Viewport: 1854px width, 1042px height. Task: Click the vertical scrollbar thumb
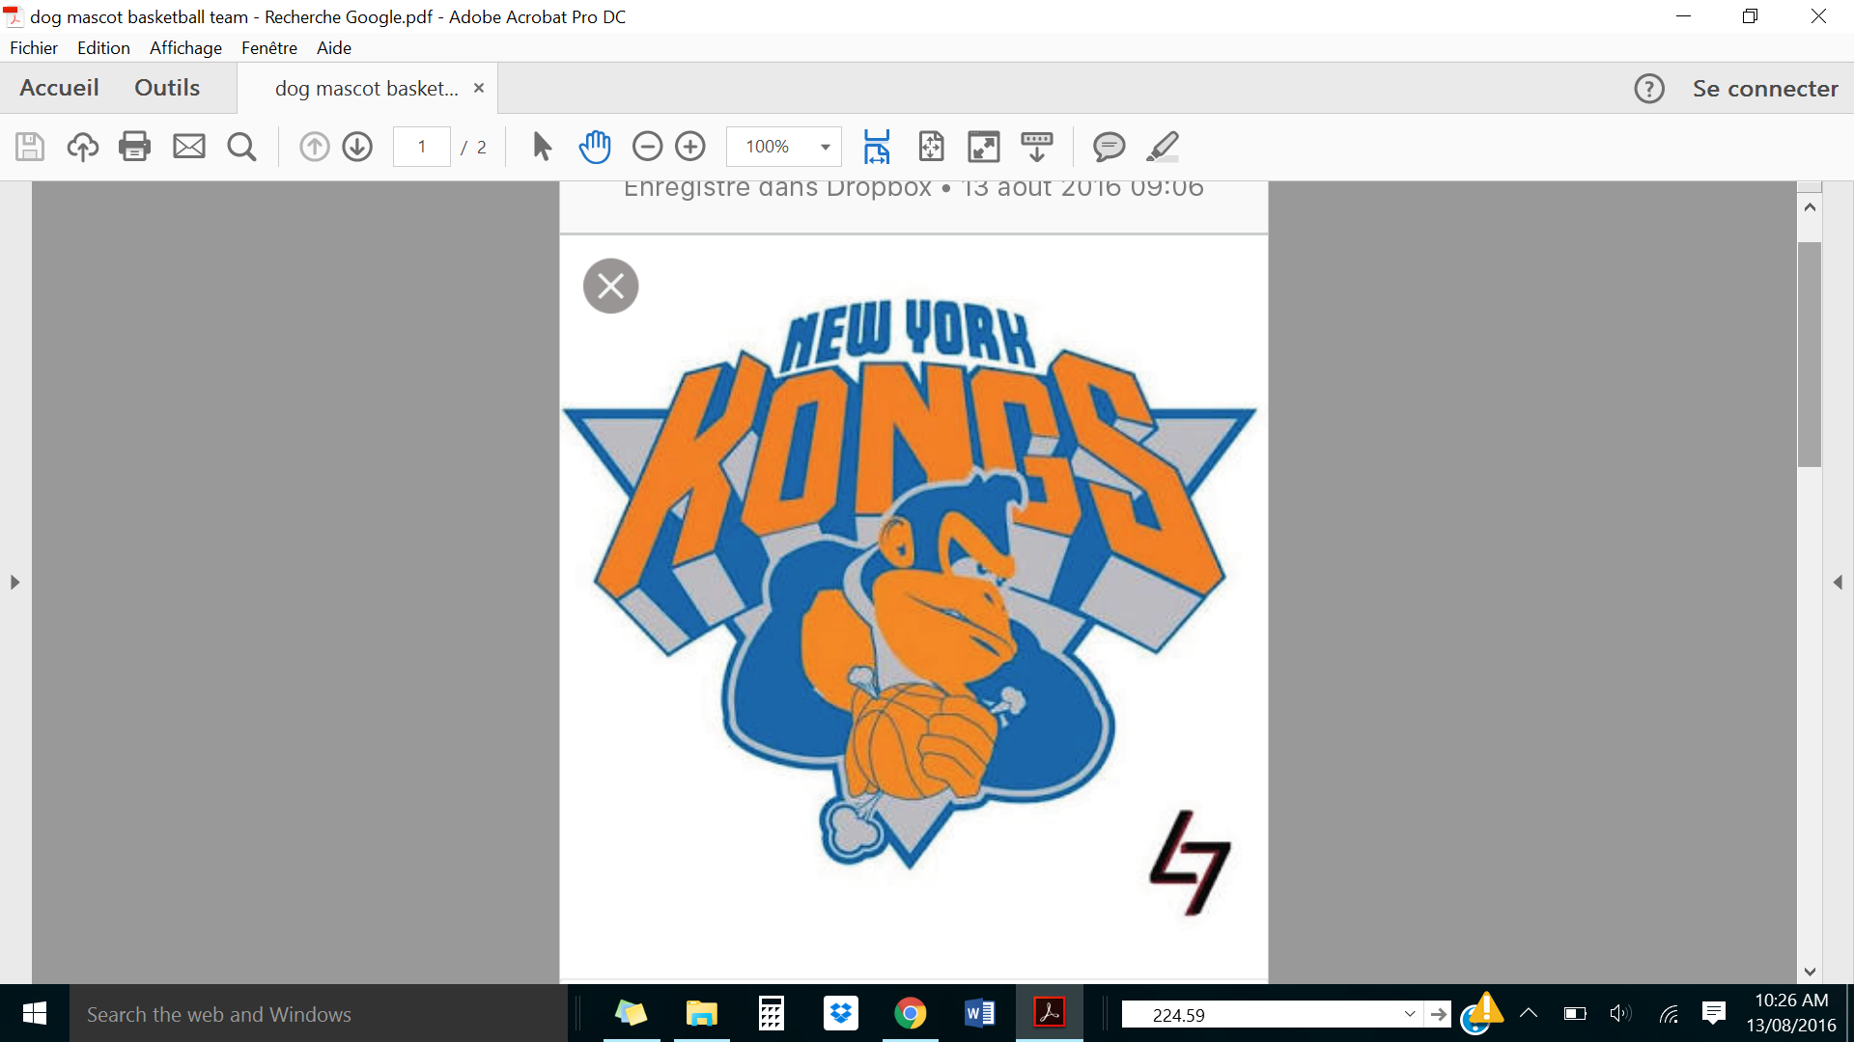[1810, 353]
